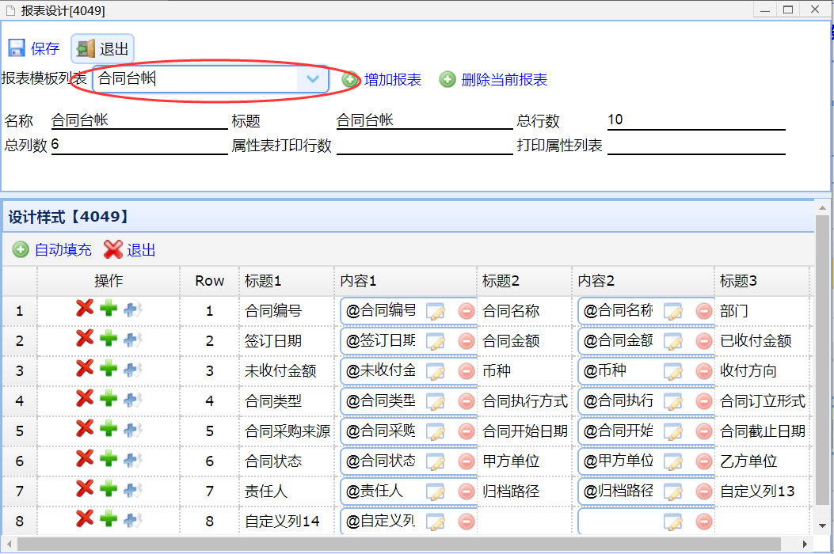The width and height of the screenshot is (834, 554).
Task: Delete row 2 with red X icon
Action: 85,338
